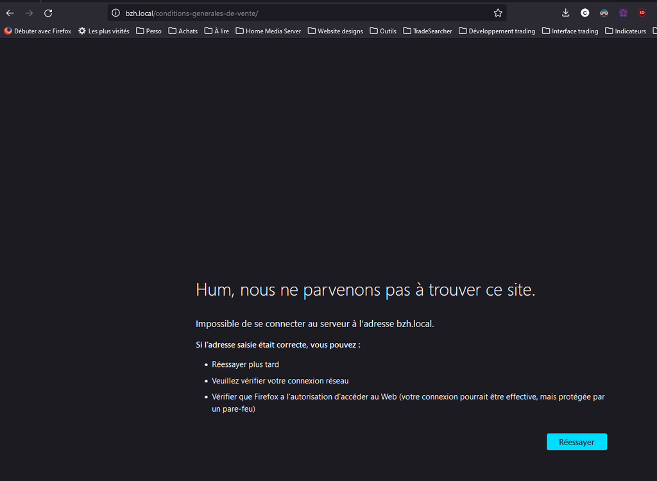Click the white circular C extension icon
Image resolution: width=657 pixels, height=481 pixels.
[x=584, y=13]
